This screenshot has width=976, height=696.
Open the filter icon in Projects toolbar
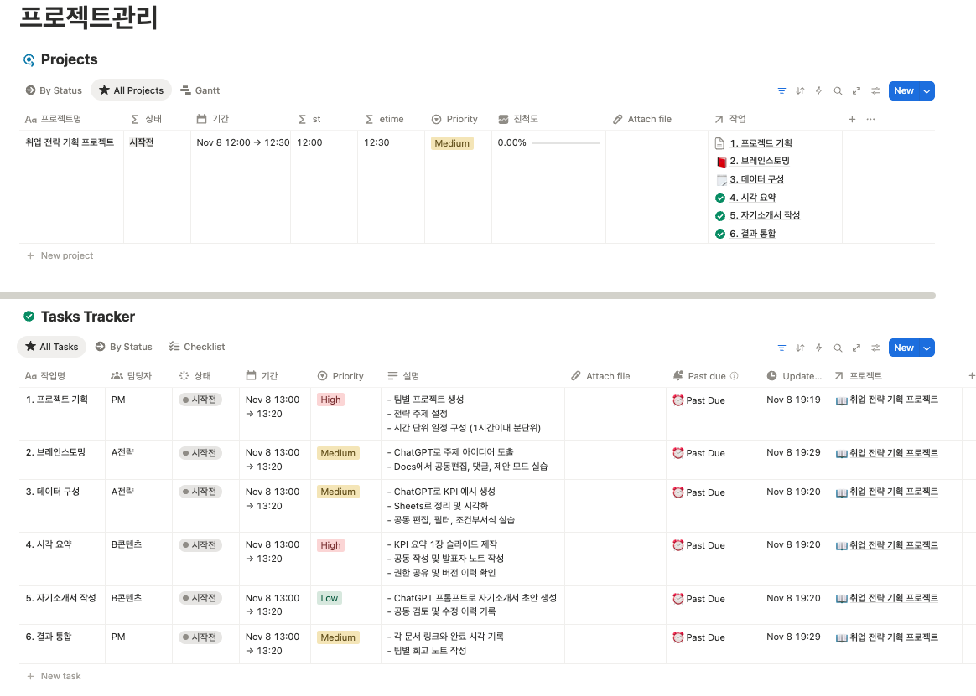[781, 90]
